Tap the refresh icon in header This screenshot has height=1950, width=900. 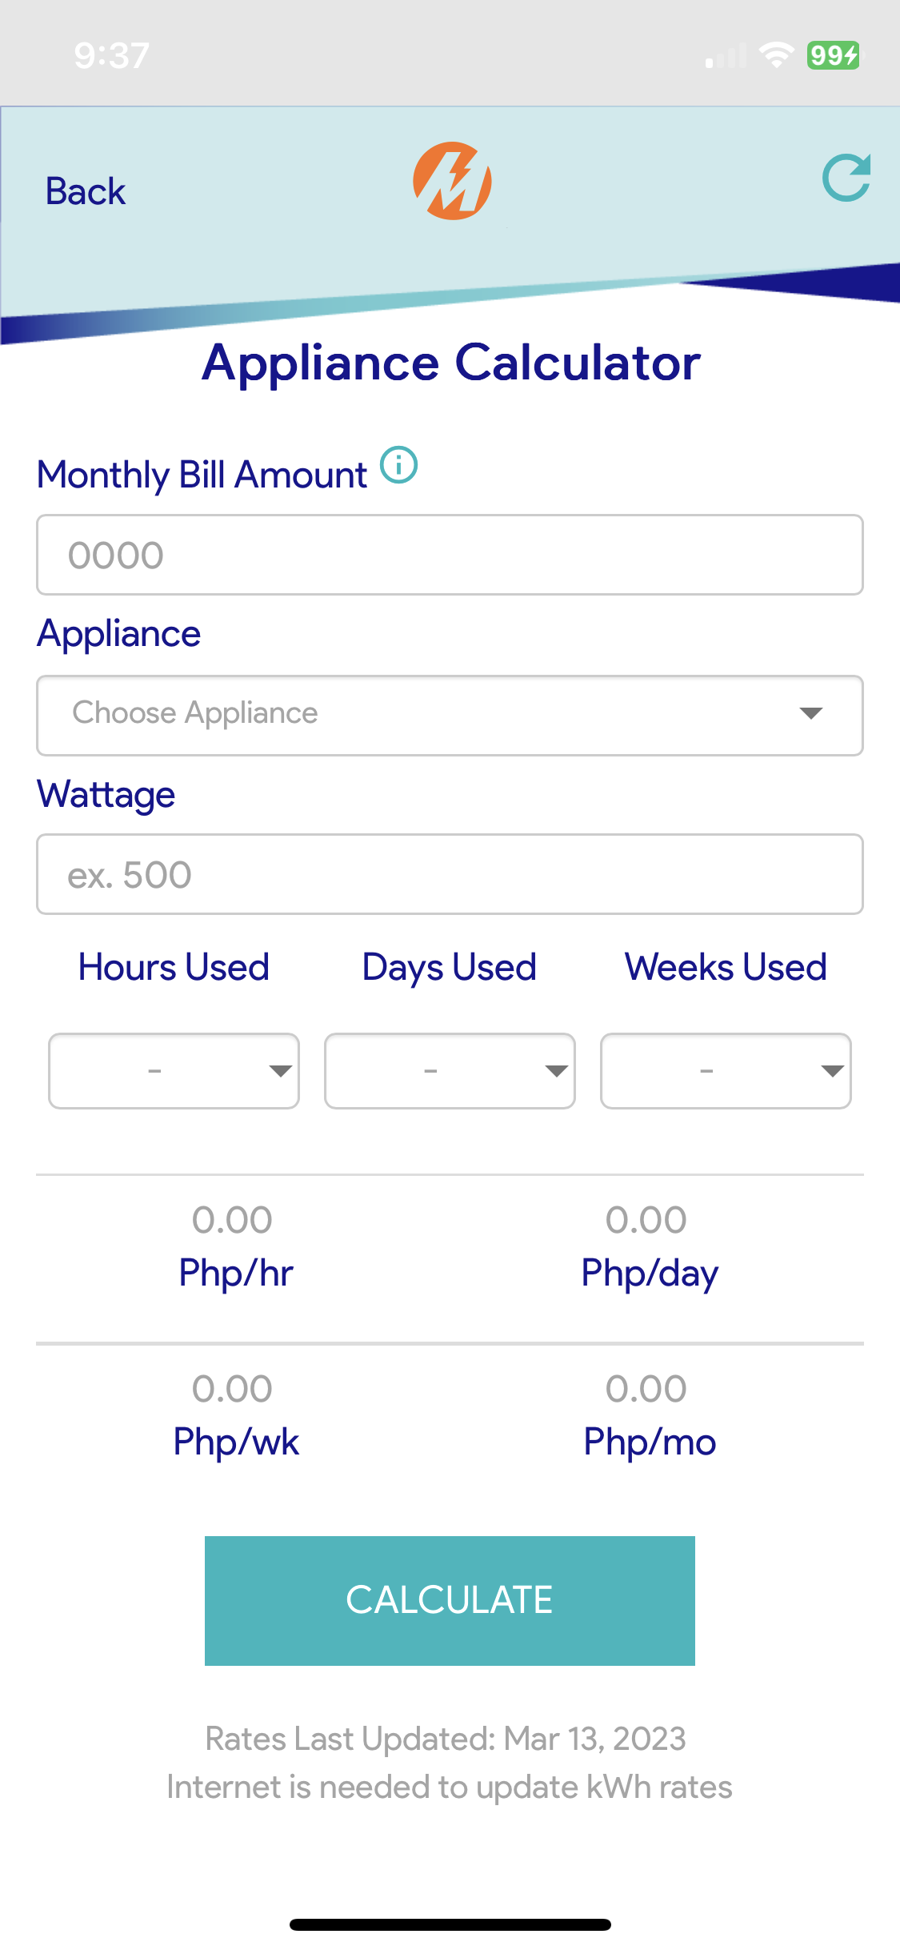(846, 178)
